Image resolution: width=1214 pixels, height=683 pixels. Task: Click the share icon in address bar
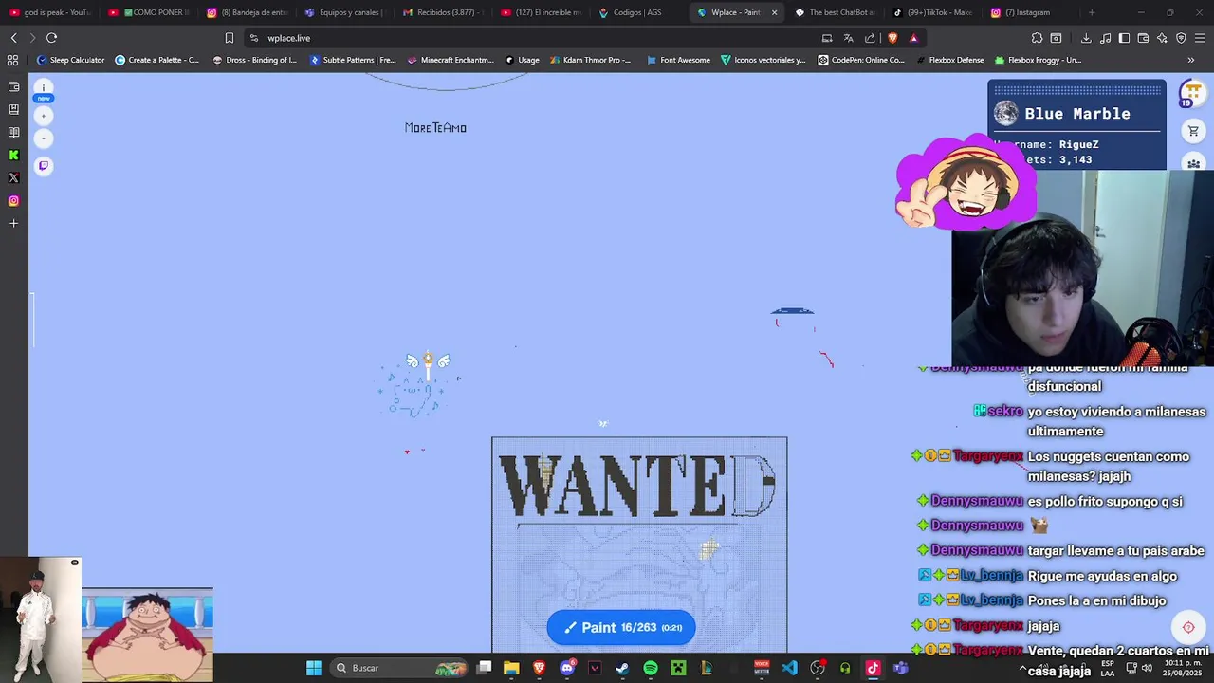870,38
